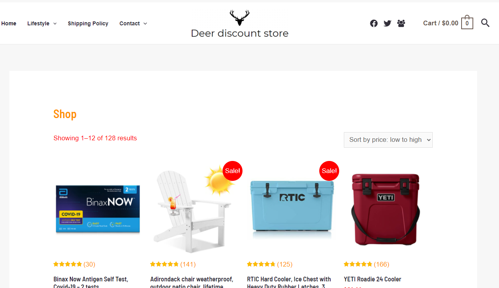Select the red YETI cooler image
The image size is (499, 288).
coord(386,209)
